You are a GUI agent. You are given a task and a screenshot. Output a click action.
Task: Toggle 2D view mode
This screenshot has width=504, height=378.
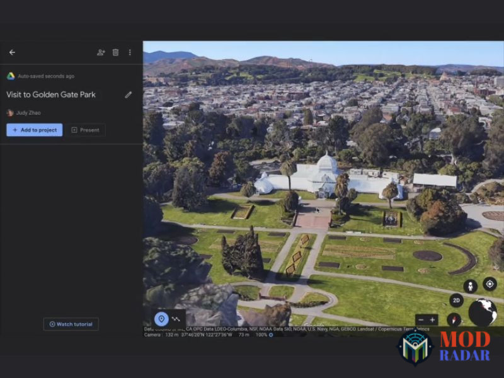tap(455, 301)
